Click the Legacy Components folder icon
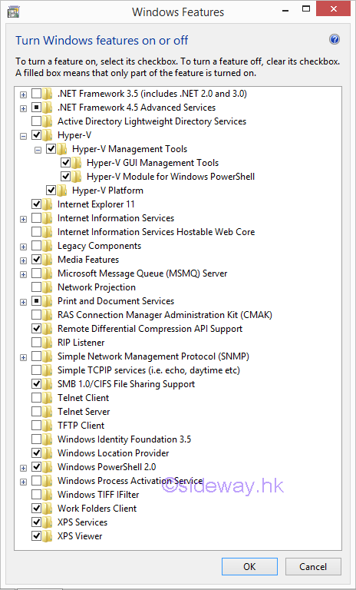This screenshot has height=590, width=356. point(48,246)
